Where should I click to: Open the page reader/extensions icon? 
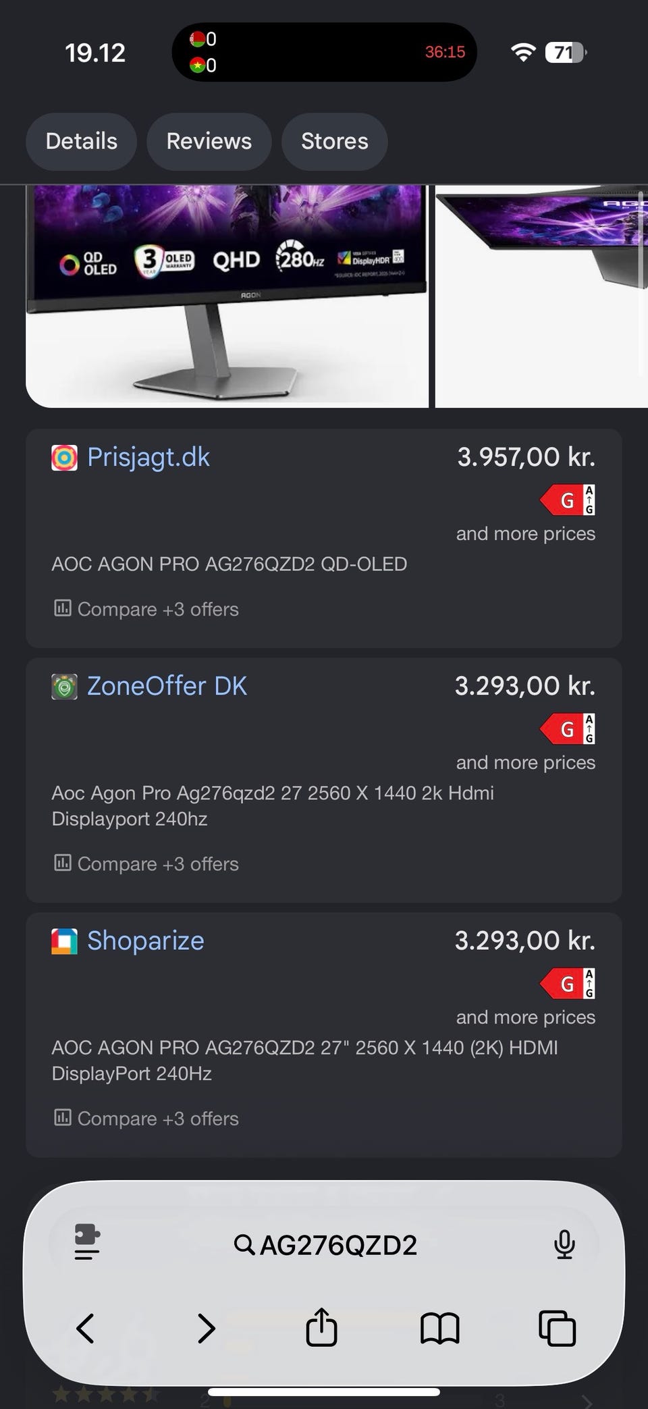tap(87, 1242)
